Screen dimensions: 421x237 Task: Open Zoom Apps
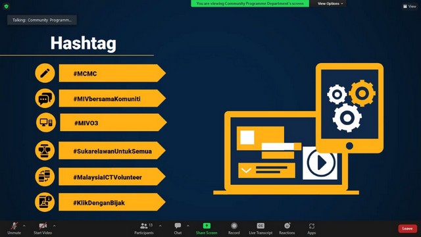point(311,228)
